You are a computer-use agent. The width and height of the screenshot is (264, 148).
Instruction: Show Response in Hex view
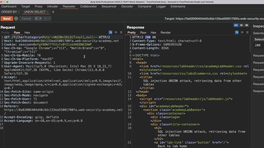pyautogui.click(x=153, y=32)
